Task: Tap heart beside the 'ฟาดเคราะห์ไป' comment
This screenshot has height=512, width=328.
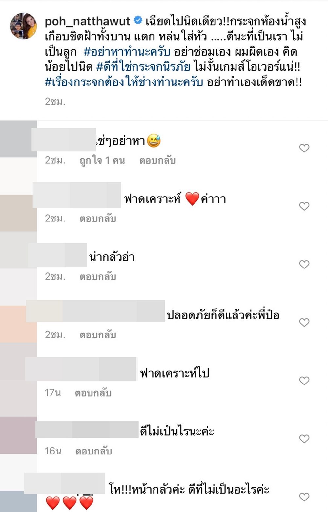Action: click(x=304, y=381)
